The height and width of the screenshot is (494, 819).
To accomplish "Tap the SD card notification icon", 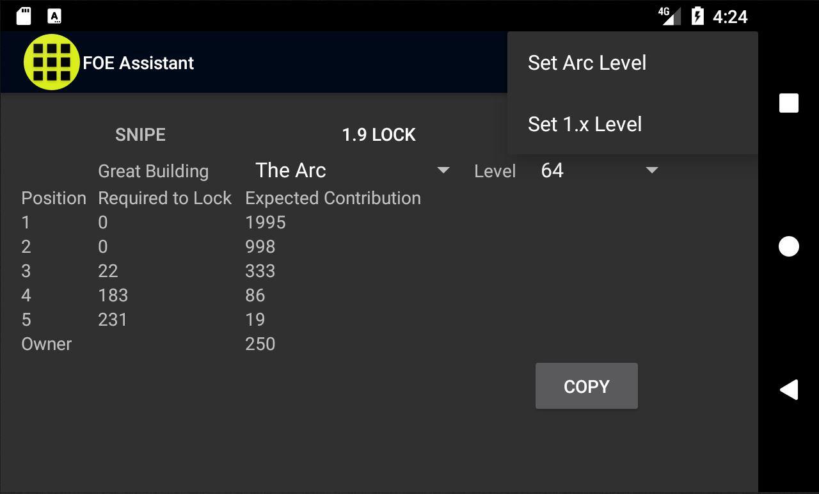I will 24,16.
